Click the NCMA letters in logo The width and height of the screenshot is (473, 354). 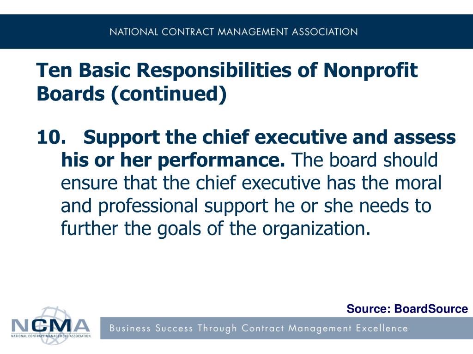point(50,326)
